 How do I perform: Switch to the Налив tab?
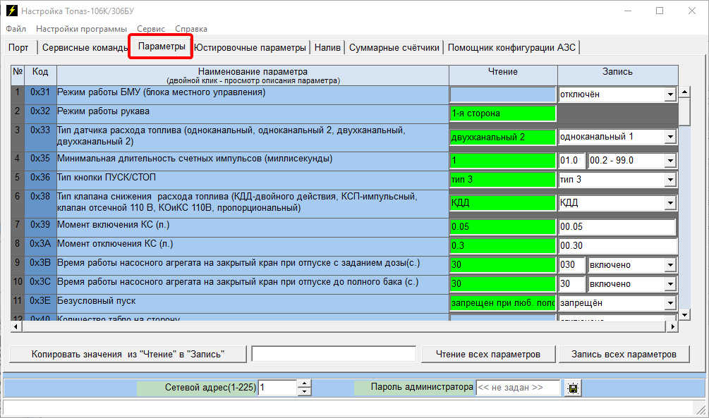pyautogui.click(x=327, y=47)
